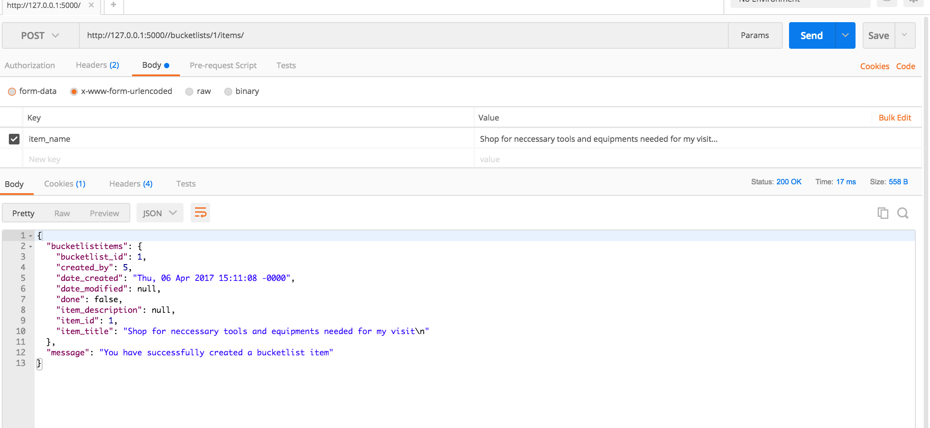Screen dimensions: 930x428
Task: Select the request Body tab
Action: coord(156,65)
